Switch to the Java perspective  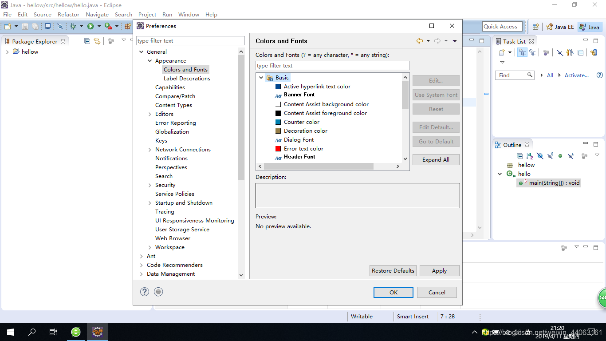pos(590,27)
